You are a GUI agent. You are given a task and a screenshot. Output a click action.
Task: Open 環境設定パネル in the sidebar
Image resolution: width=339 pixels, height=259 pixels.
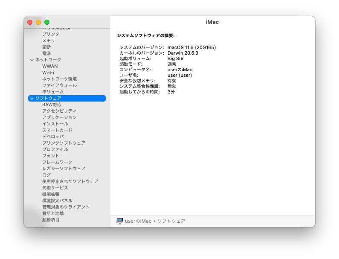57,201
